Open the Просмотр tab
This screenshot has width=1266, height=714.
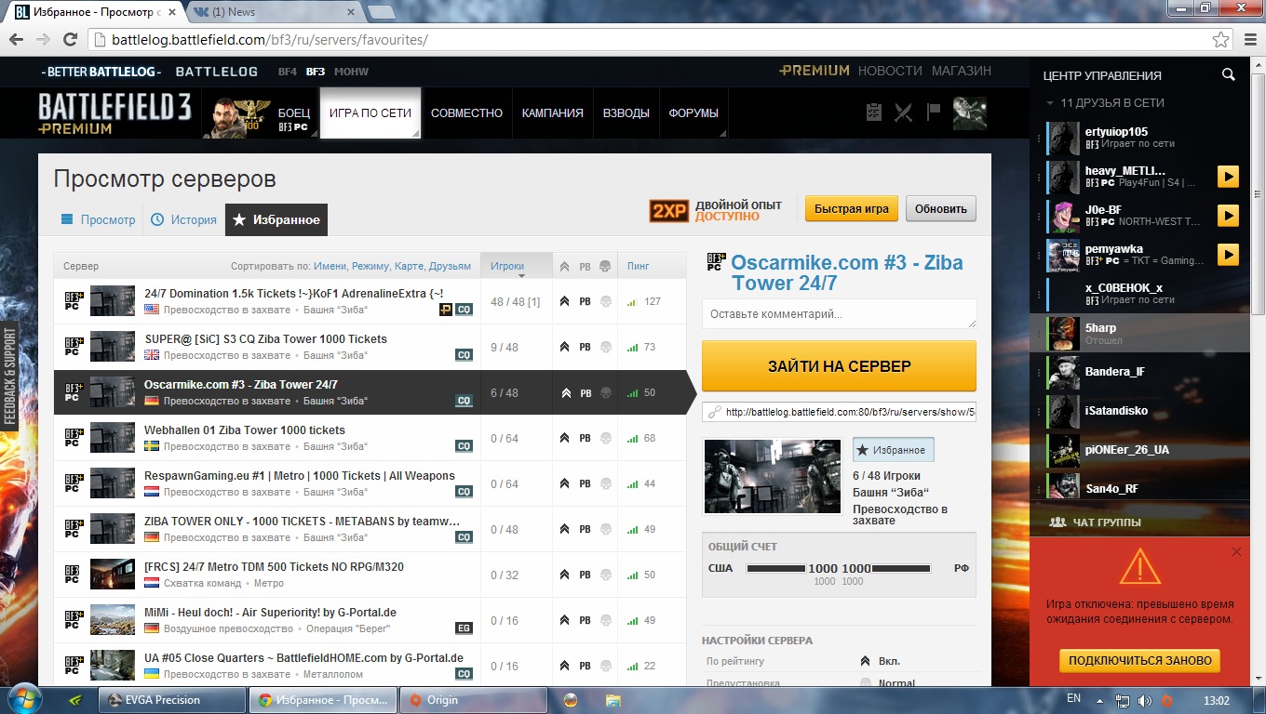coord(98,220)
